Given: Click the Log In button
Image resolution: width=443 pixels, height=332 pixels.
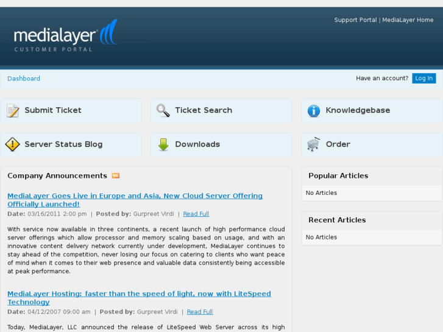Looking at the screenshot, I should pyautogui.click(x=424, y=78).
